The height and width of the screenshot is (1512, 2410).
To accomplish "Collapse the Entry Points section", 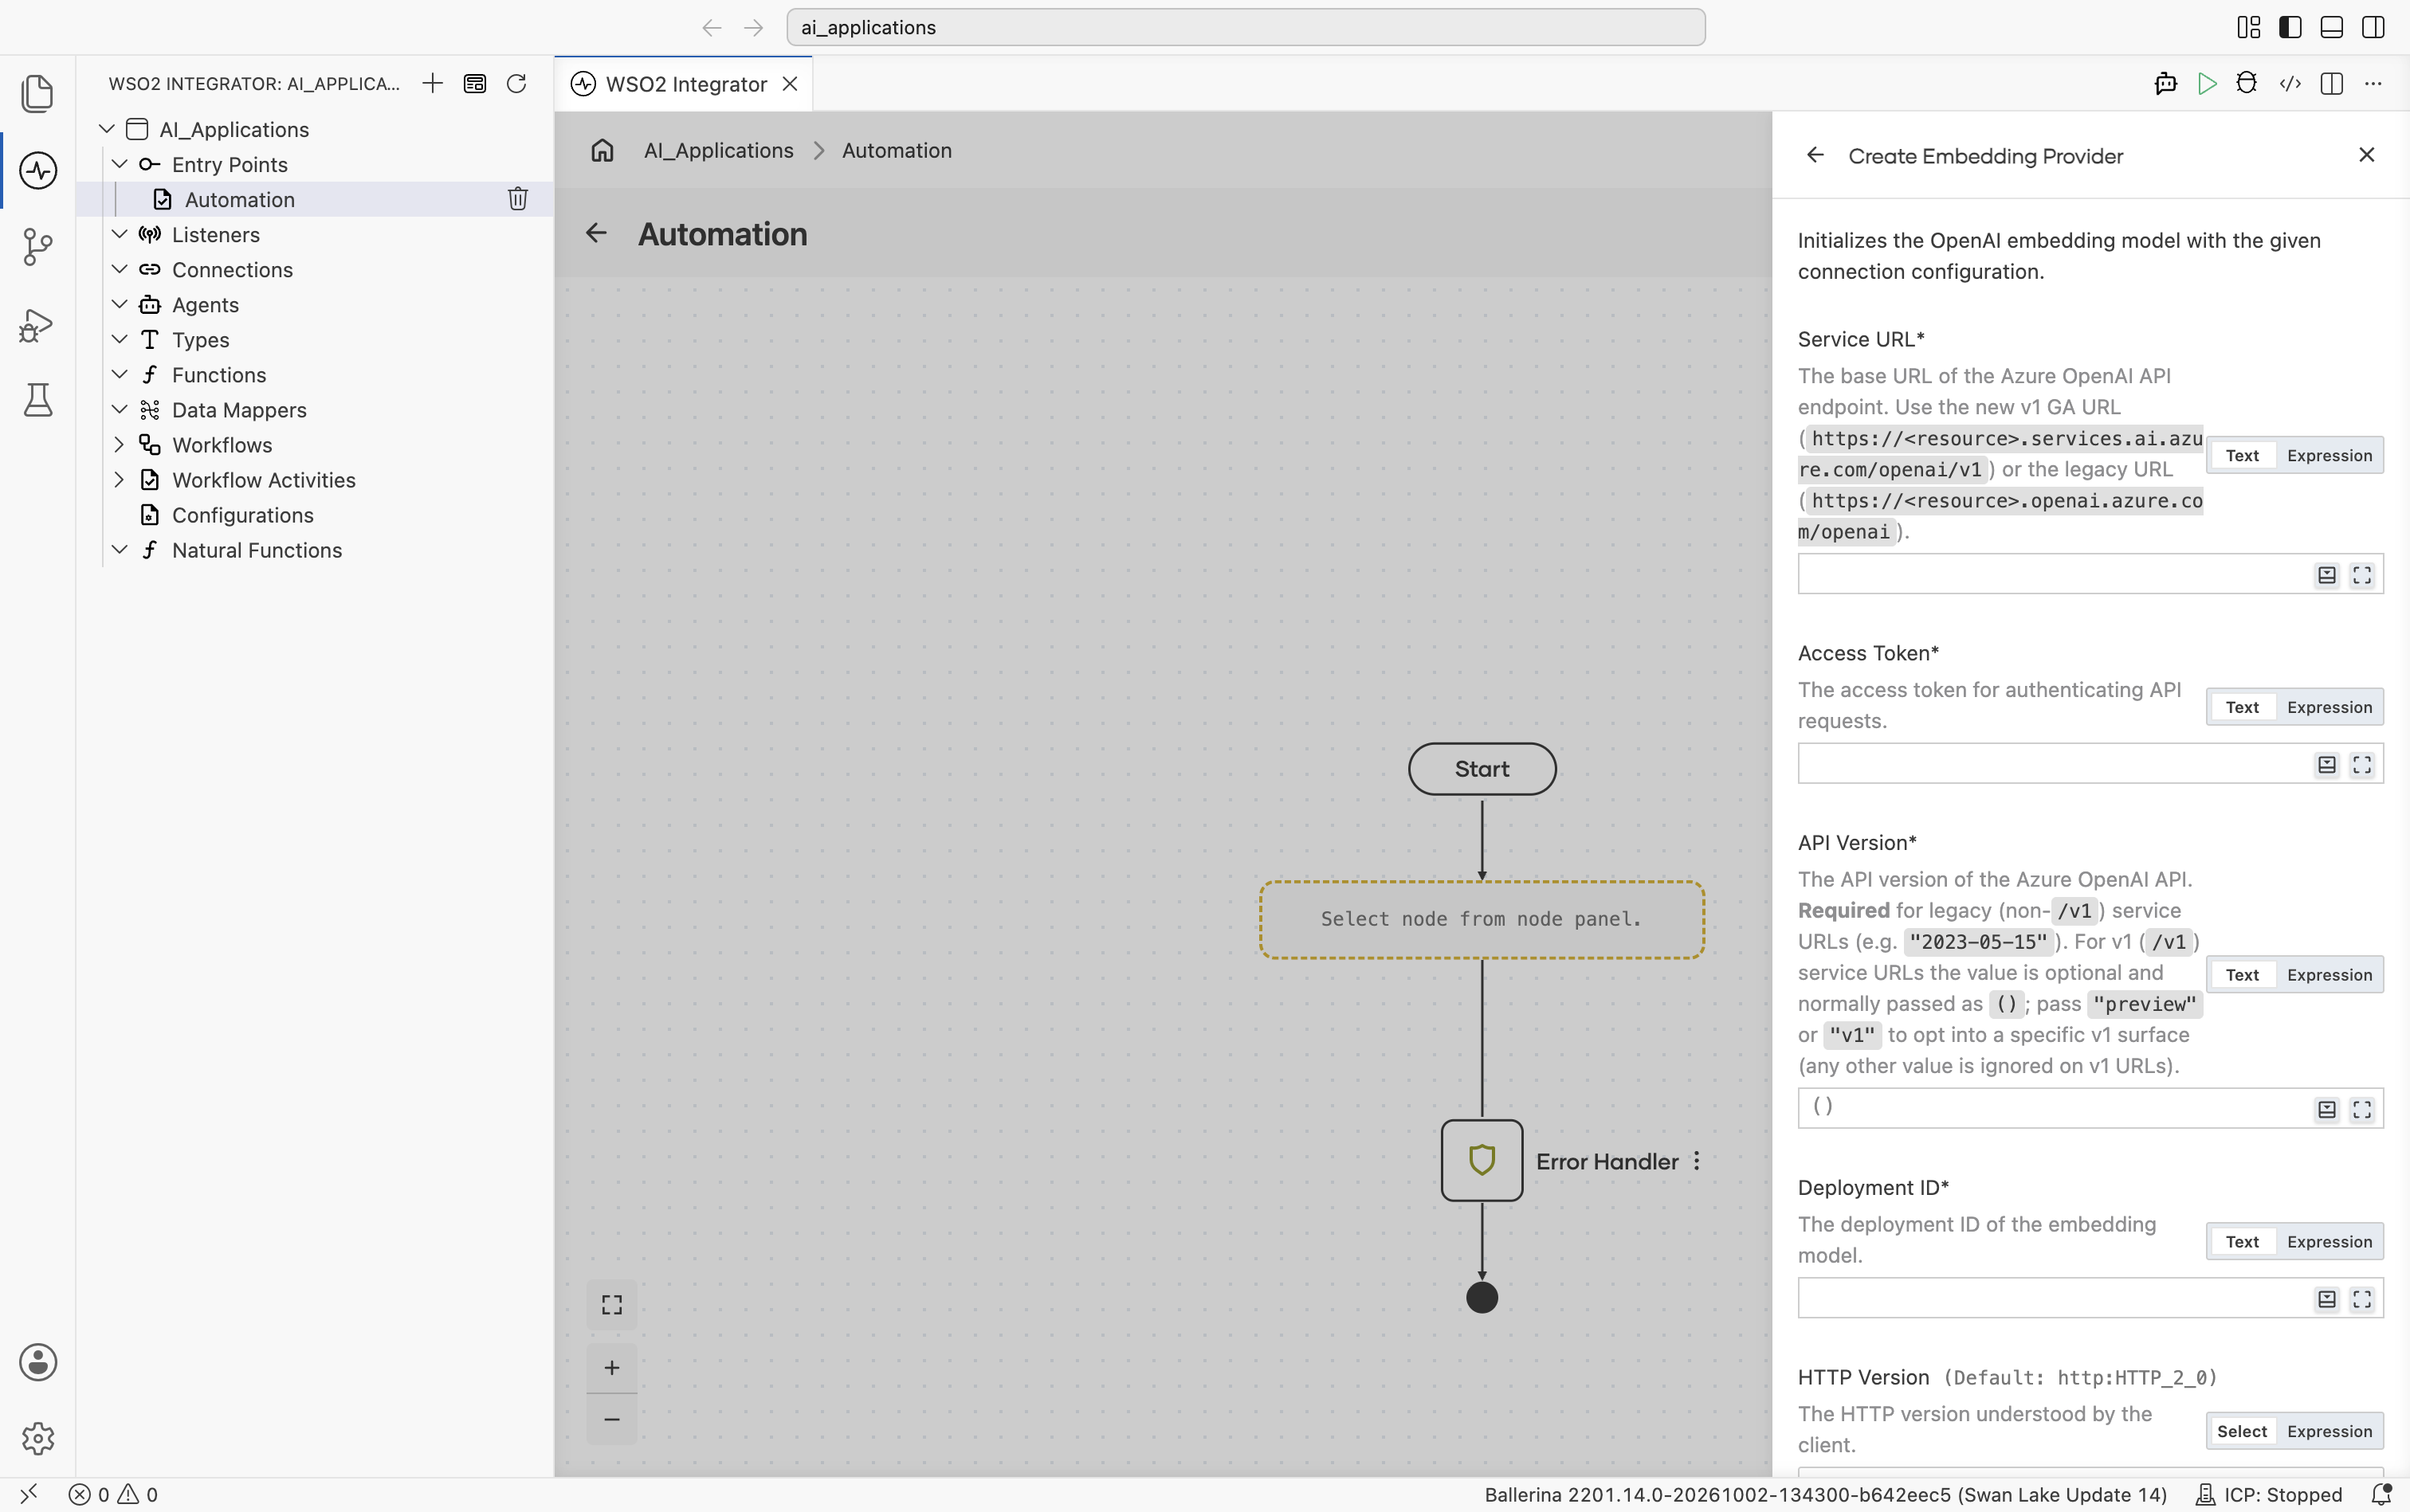I will [x=119, y=164].
